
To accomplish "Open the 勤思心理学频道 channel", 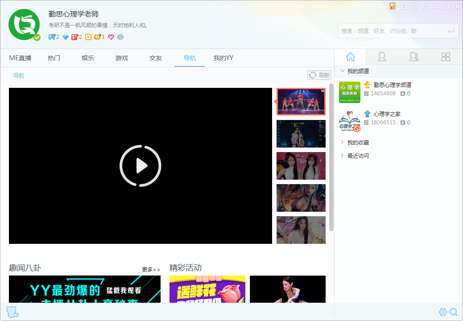I will (x=393, y=85).
